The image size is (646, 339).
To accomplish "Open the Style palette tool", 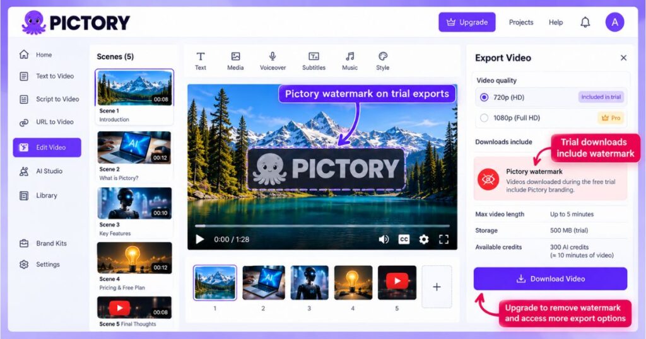I will (383, 61).
